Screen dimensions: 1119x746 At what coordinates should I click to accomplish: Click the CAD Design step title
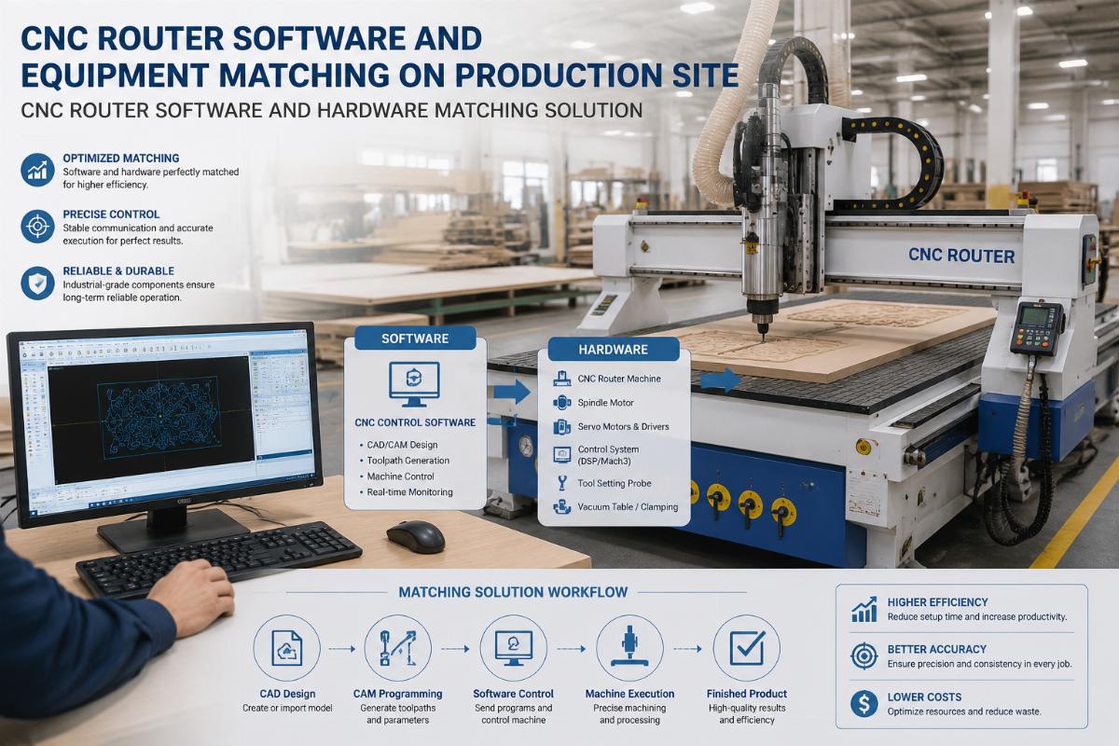[287, 694]
